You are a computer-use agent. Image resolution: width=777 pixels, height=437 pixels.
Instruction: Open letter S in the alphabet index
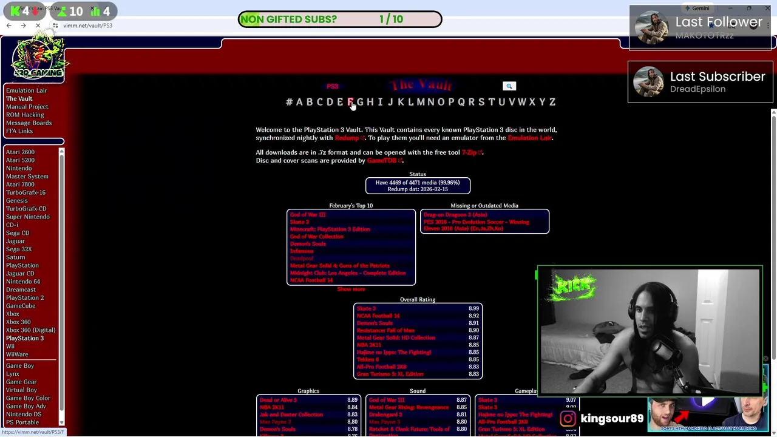[x=481, y=102]
